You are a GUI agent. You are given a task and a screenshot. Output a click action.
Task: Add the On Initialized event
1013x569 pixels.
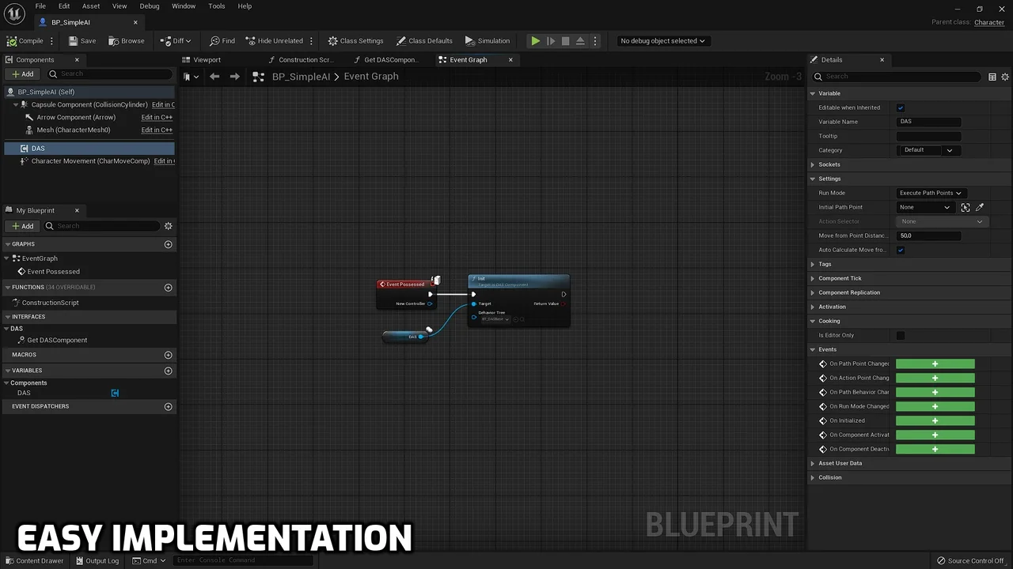click(935, 420)
